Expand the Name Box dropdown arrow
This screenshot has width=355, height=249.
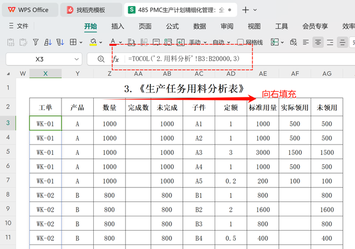pos(77,59)
